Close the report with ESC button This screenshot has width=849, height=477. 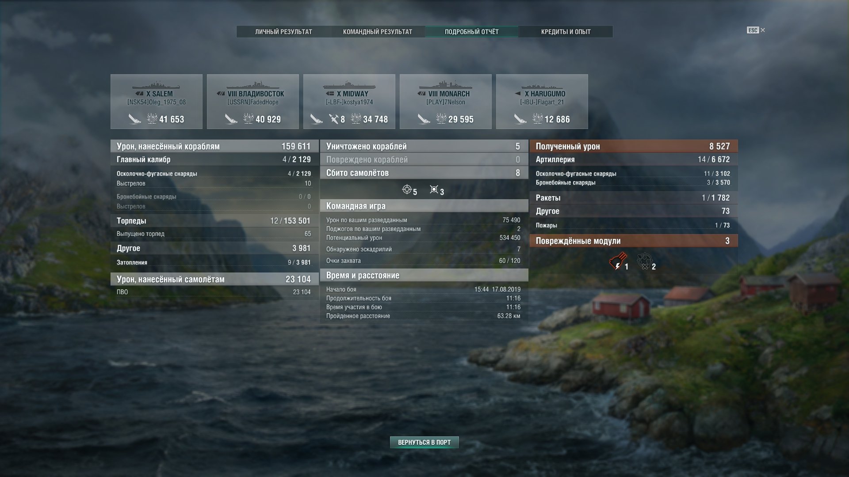(756, 30)
